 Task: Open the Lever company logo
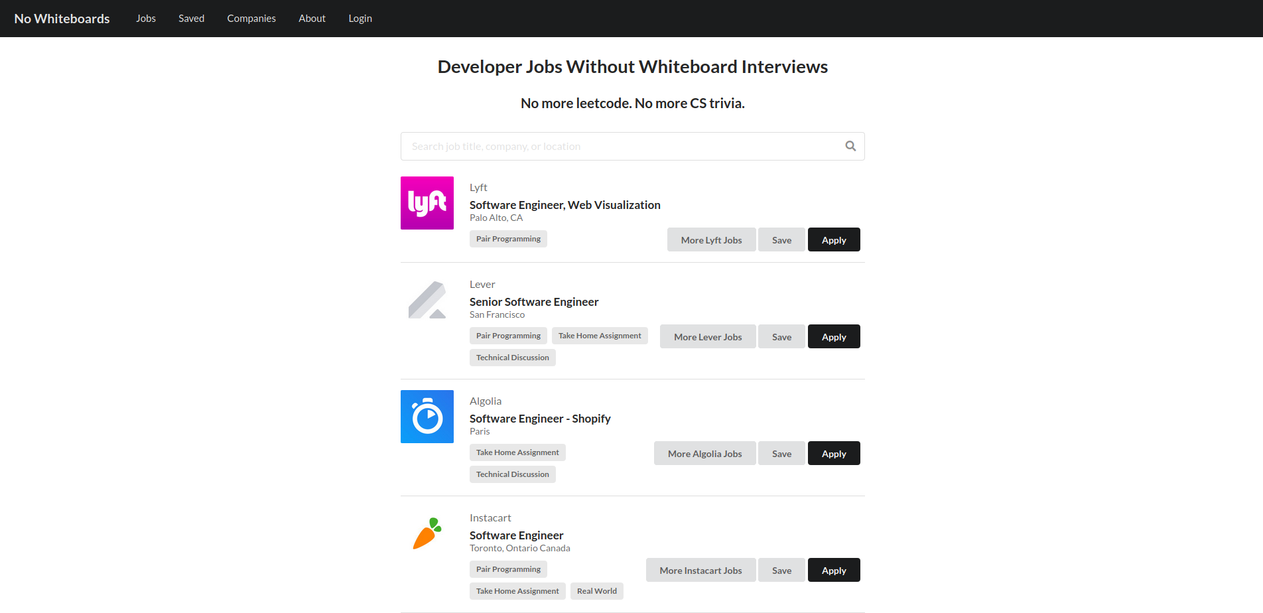pos(427,300)
